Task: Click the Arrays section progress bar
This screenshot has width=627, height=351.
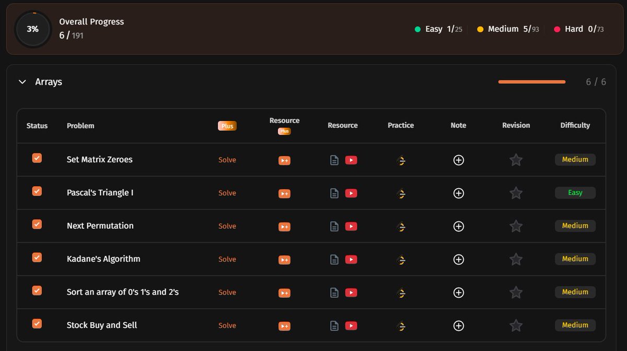Action: pos(532,82)
